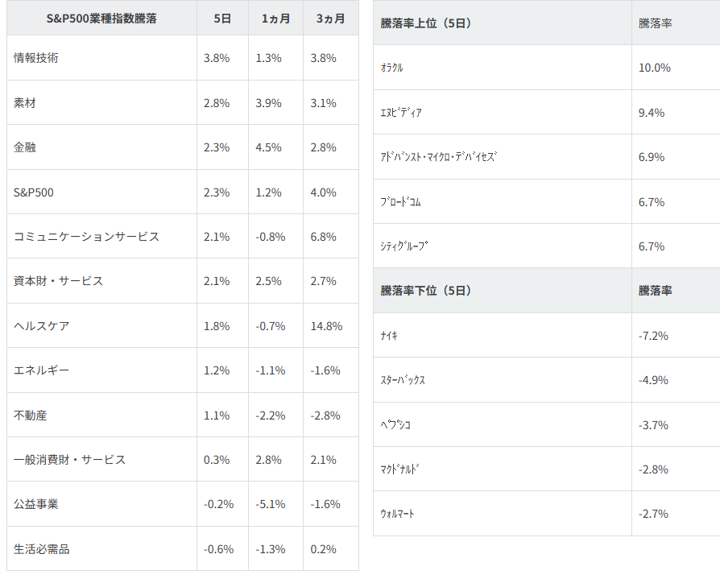Click the スターバックス stock name

[x=403, y=380]
